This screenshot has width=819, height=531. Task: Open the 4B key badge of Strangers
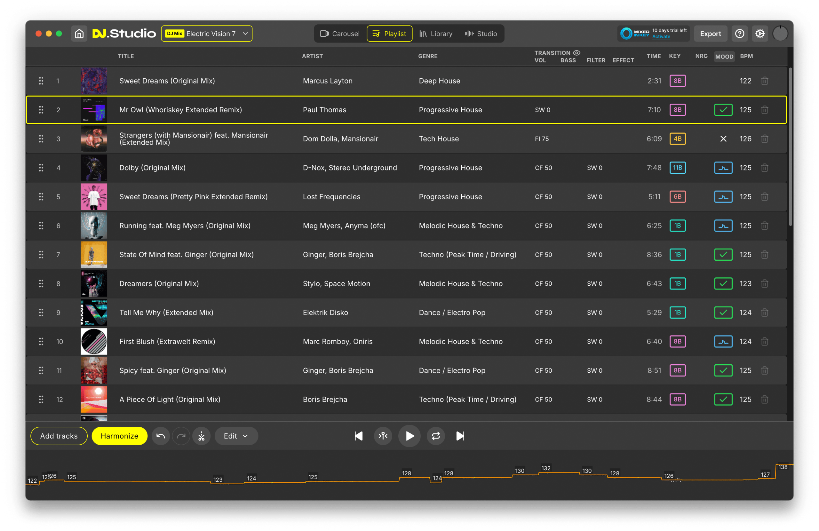pyautogui.click(x=677, y=139)
